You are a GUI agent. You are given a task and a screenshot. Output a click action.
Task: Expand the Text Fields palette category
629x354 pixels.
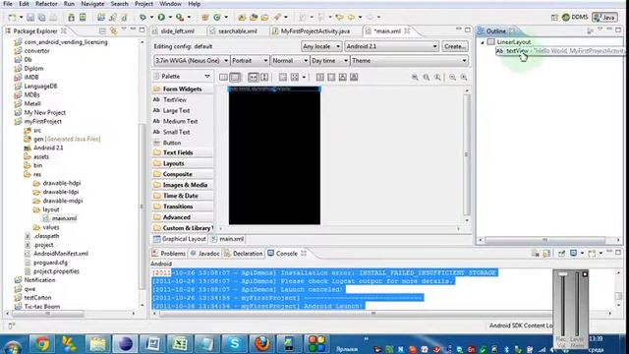click(x=183, y=152)
